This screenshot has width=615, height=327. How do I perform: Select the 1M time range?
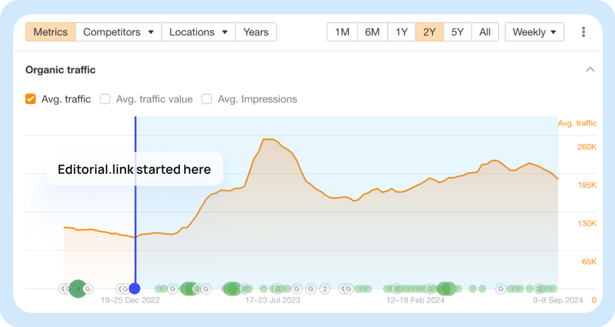342,32
